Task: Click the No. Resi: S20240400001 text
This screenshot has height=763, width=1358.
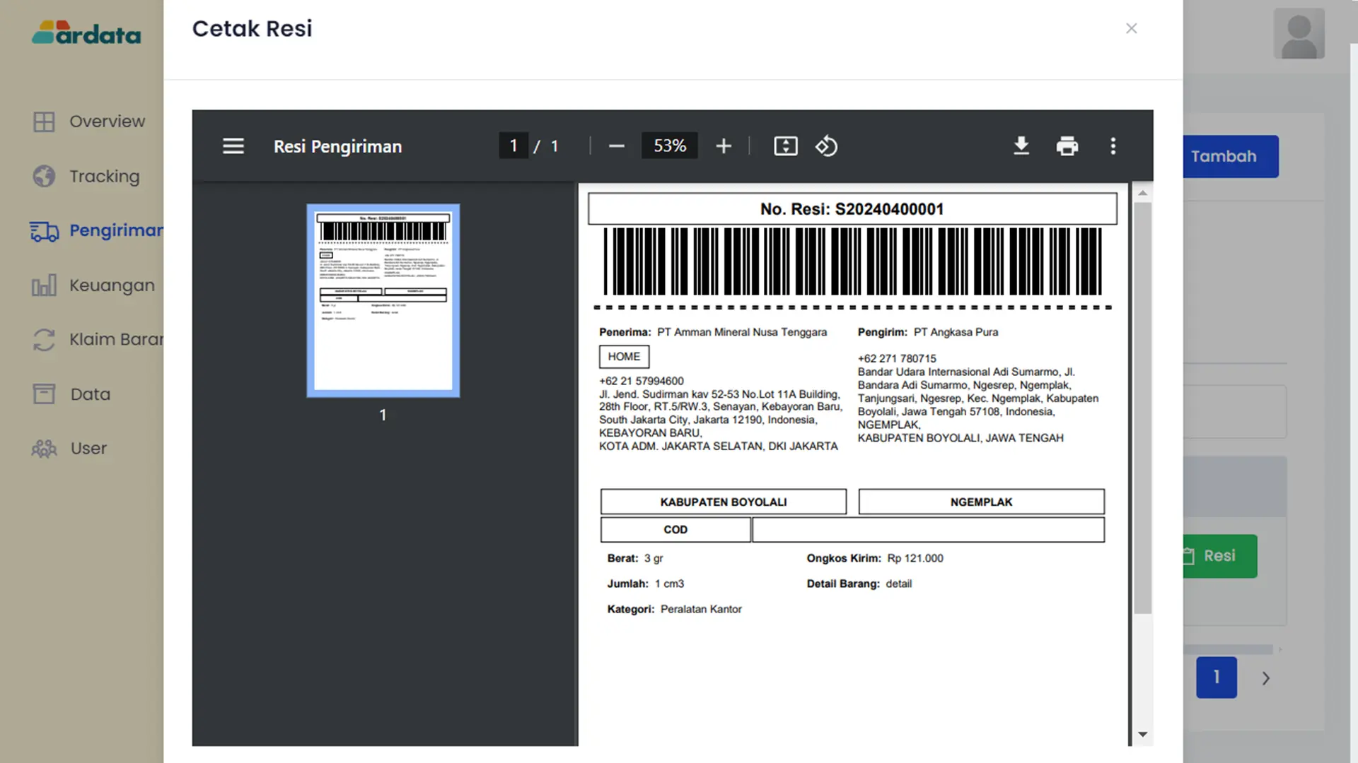Action: (x=852, y=209)
